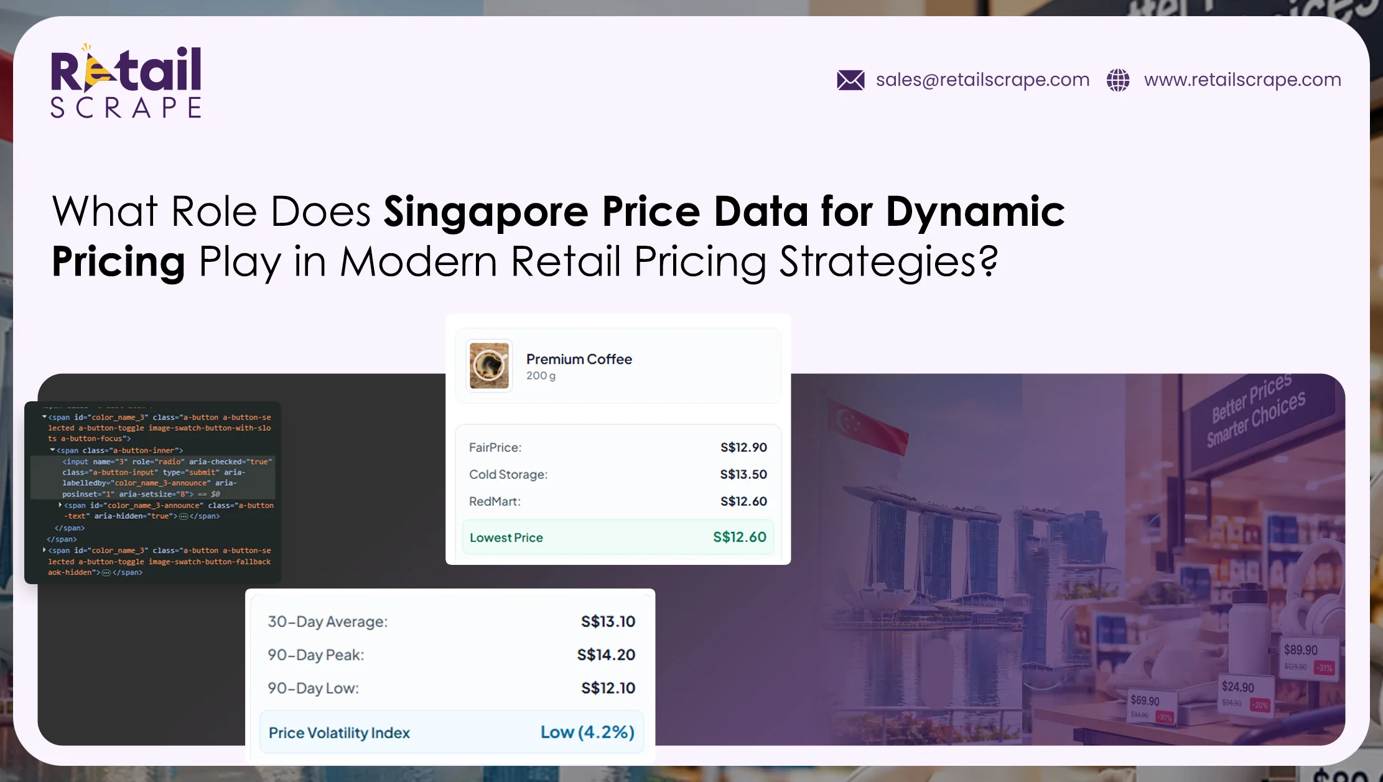This screenshot has width=1383, height=782.
Task: Click the envelope email icon
Action: (x=850, y=80)
